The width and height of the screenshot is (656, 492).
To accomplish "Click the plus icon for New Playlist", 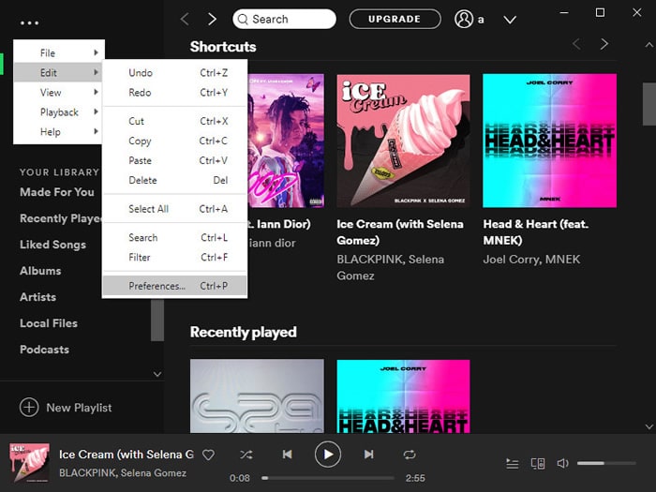I will [x=29, y=407].
